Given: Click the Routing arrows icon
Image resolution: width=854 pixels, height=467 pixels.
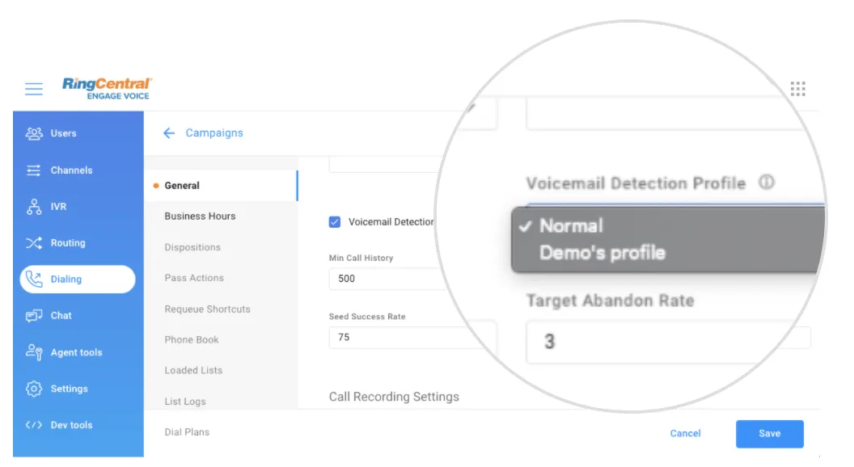Looking at the screenshot, I should 34,243.
